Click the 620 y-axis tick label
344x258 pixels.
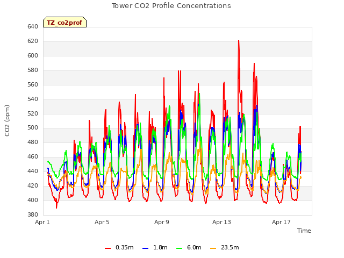(x=33, y=41)
